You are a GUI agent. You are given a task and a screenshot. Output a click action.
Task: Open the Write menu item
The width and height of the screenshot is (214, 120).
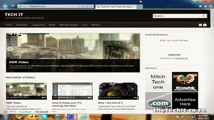[52, 25]
